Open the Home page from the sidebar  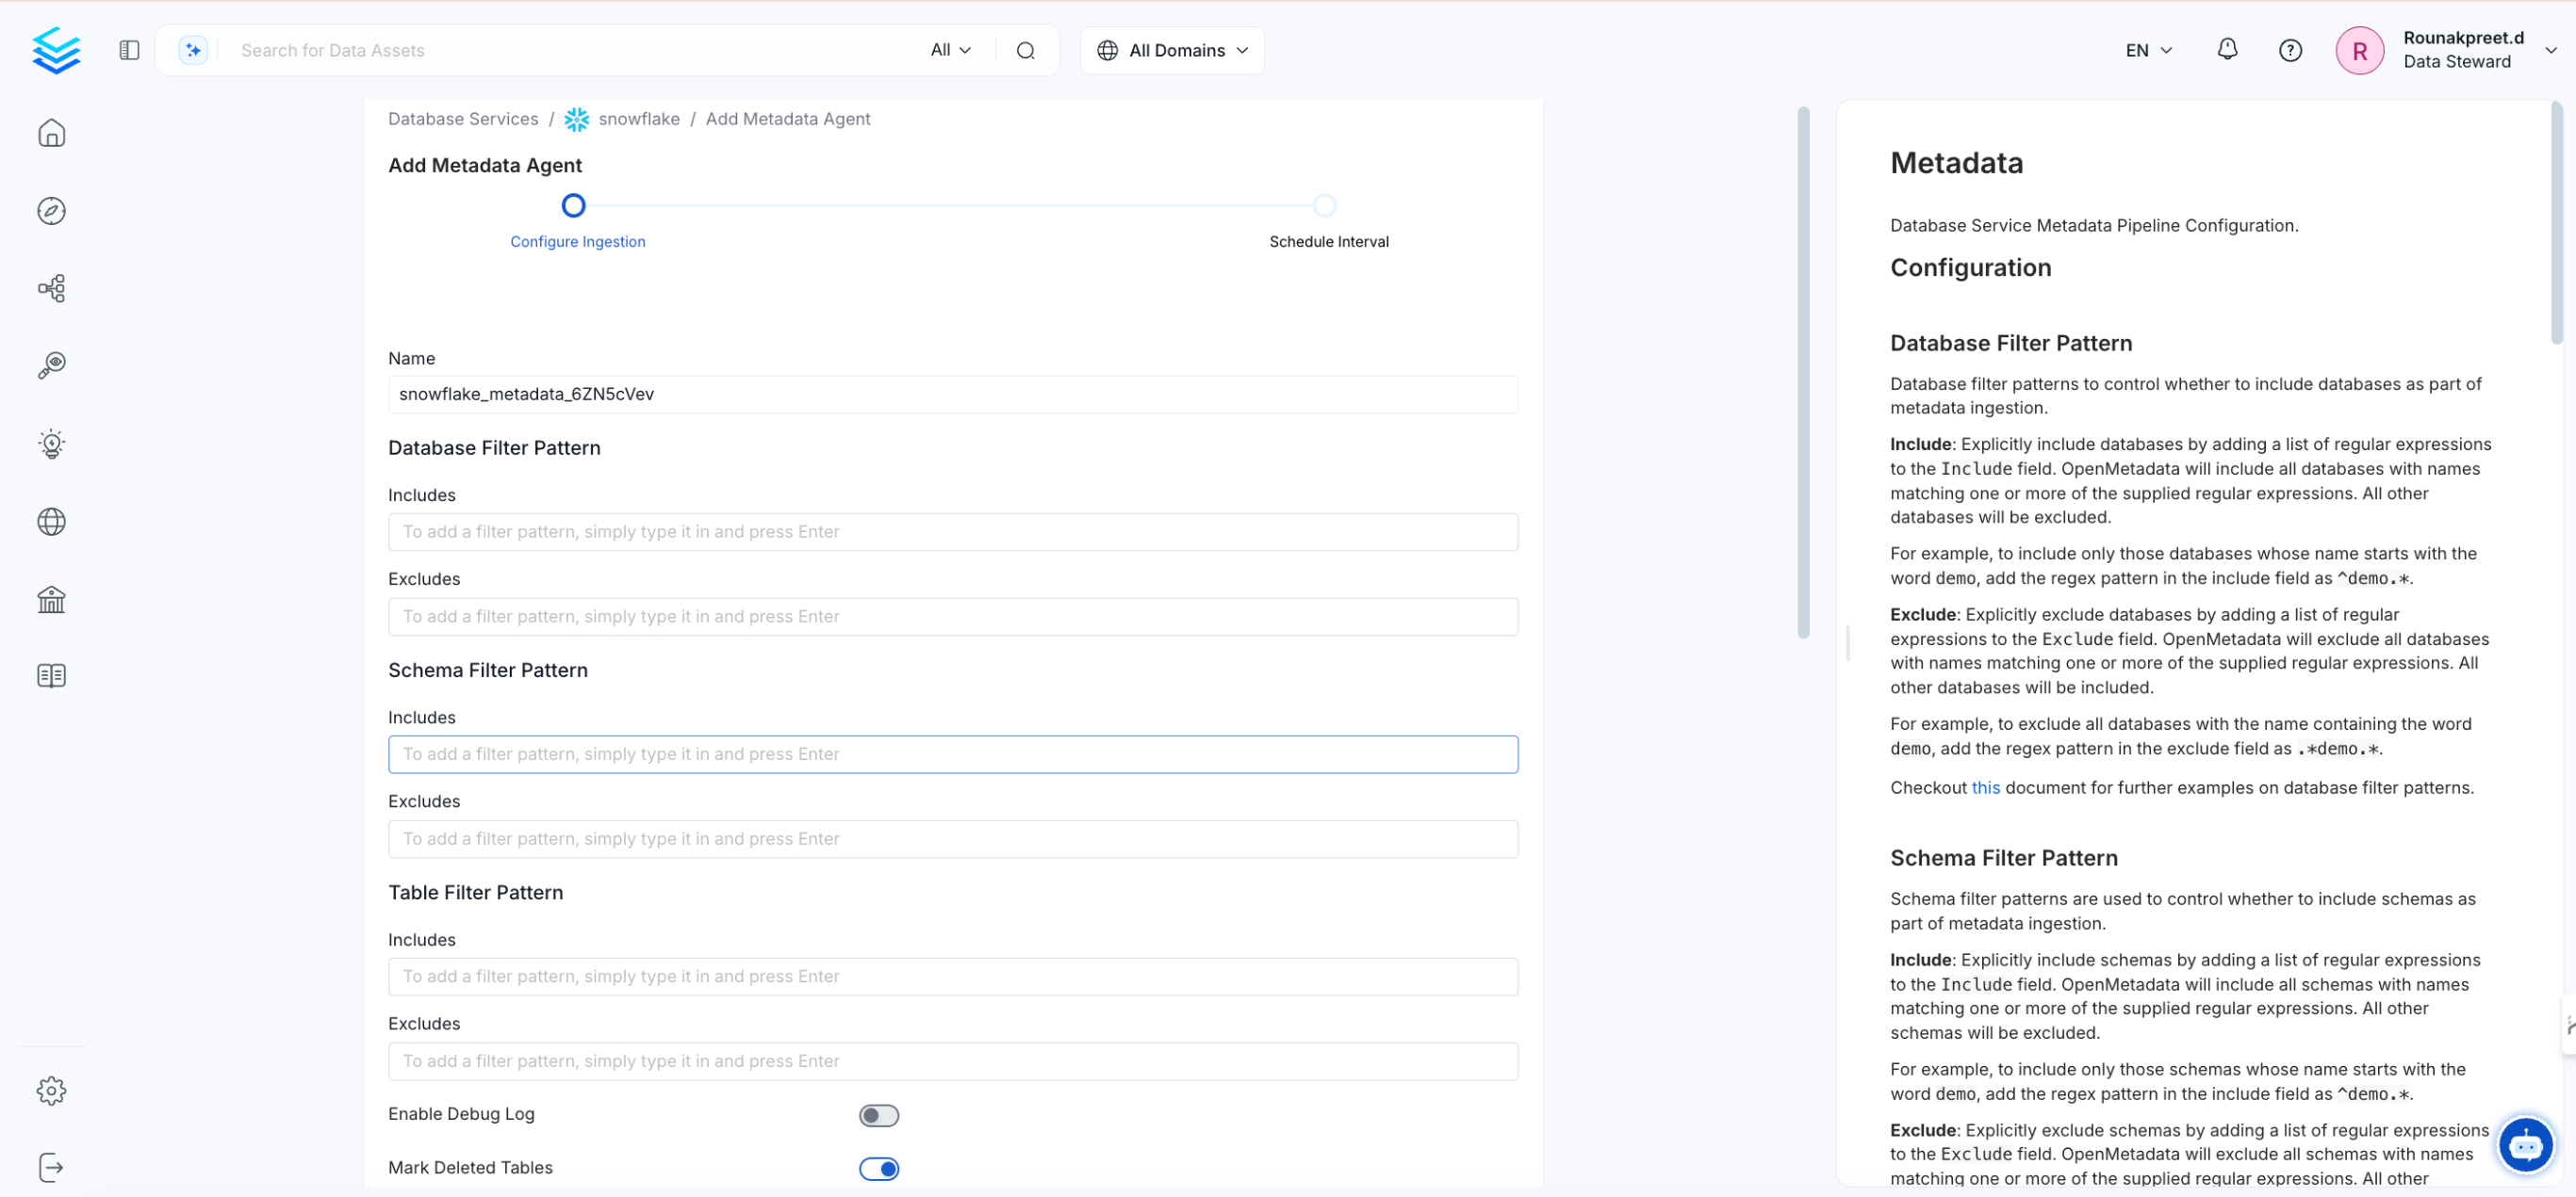coord(51,132)
